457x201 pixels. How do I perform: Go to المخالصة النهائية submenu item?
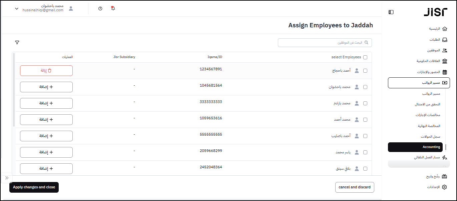pyautogui.click(x=429, y=126)
